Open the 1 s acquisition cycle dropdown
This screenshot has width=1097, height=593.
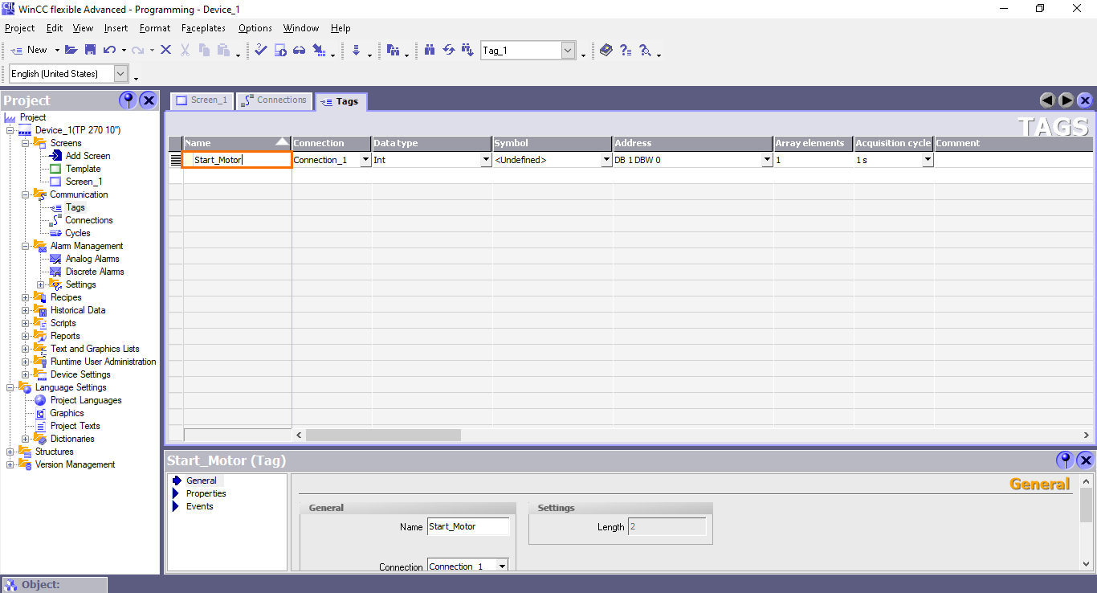pyautogui.click(x=928, y=160)
